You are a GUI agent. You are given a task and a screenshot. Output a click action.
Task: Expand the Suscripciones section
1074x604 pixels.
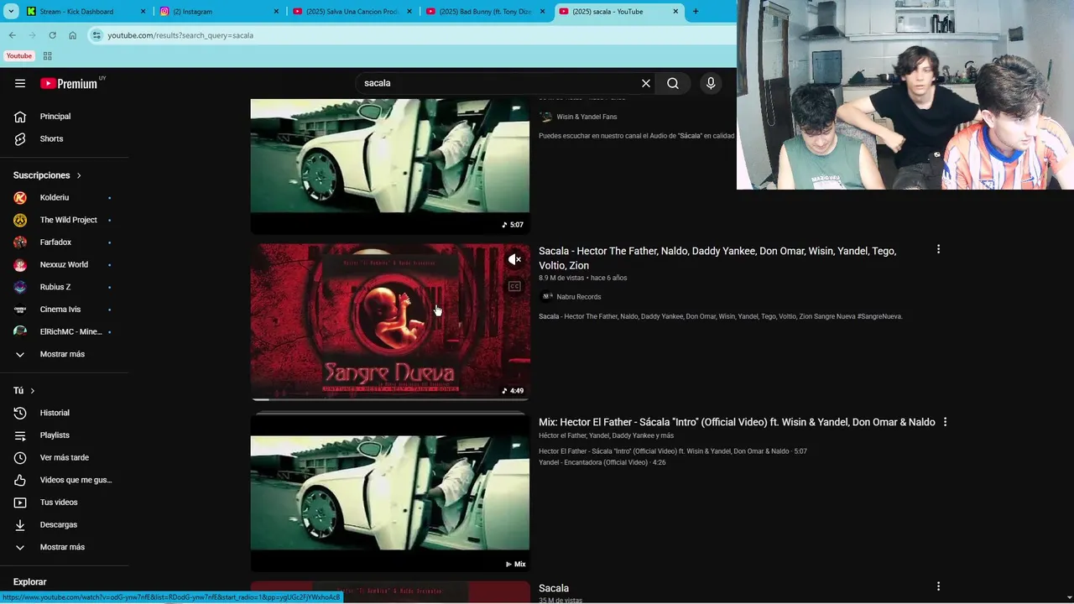pos(47,175)
